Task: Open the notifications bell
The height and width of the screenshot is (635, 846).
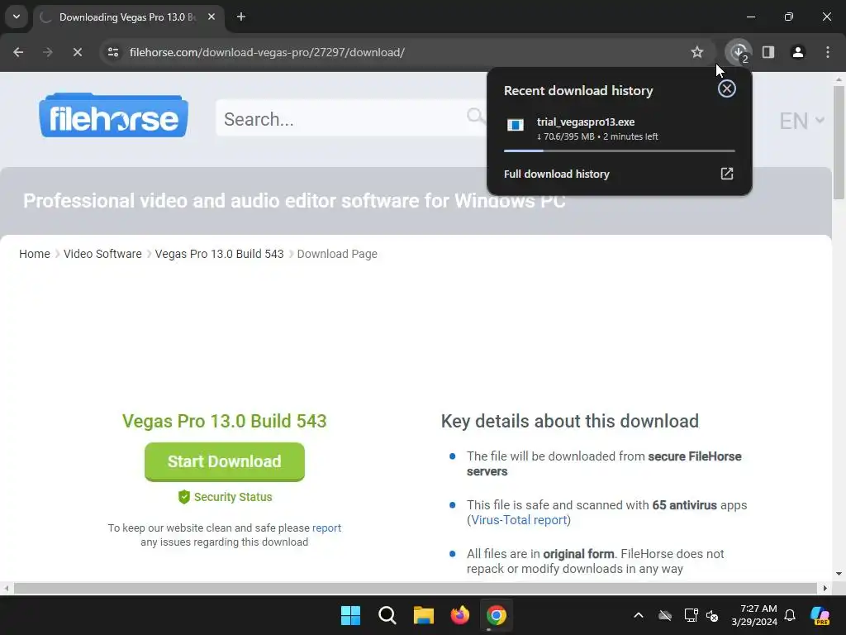Action: (790, 615)
